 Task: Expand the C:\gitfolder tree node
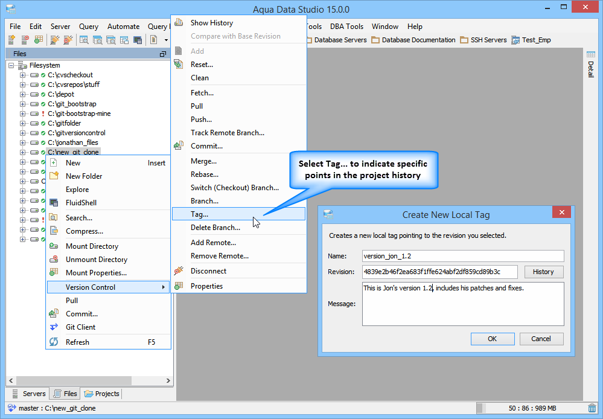[23, 123]
